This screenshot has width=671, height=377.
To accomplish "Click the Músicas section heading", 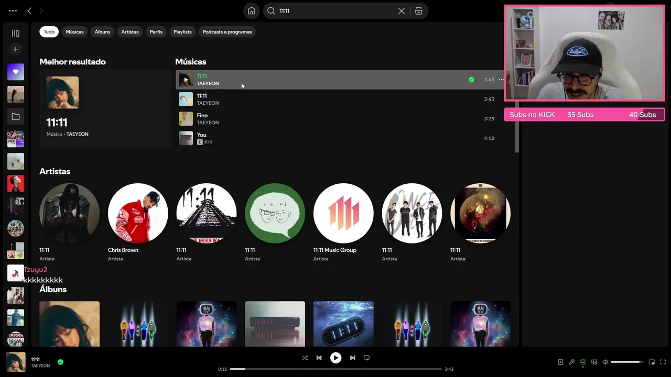I will point(191,62).
